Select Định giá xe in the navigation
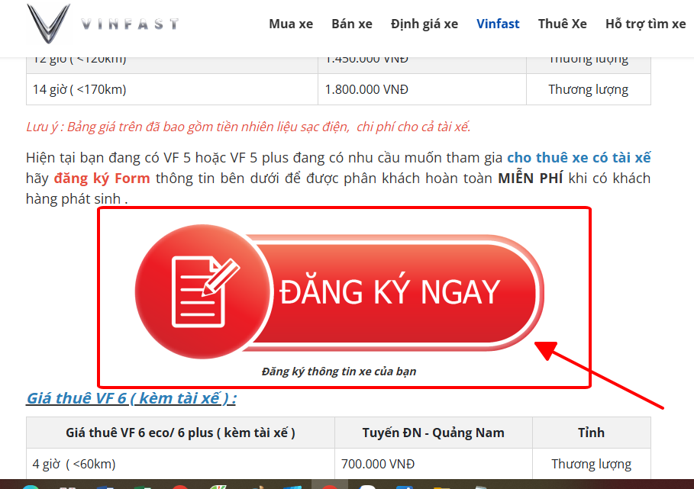The height and width of the screenshot is (489, 694). pyautogui.click(x=424, y=24)
